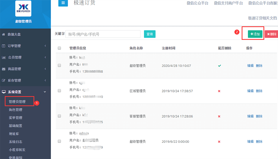Click the green 添加 button
Image resolution: width=278 pixels, height=159 pixels.
255,34
